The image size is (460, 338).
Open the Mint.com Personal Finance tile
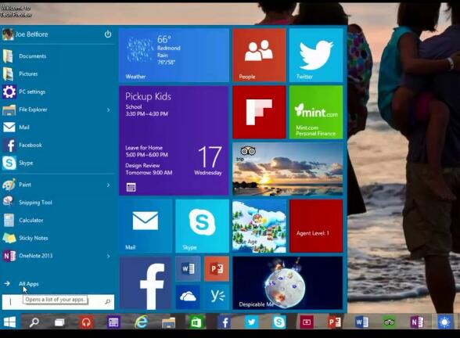click(316, 112)
